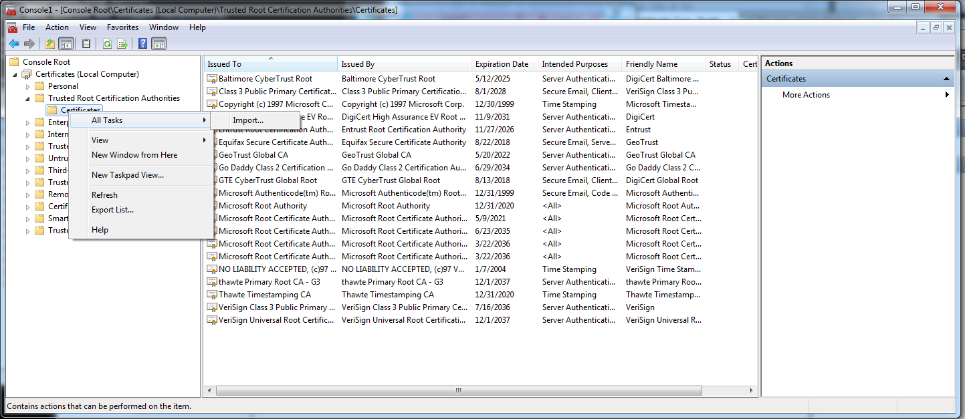
Task: Sort by the Expiration Date column header
Action: [x=504, y=64]
